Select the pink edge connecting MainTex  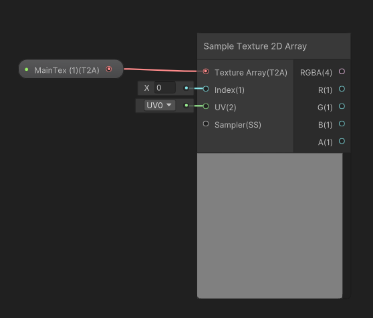click(x=160, y=70)
